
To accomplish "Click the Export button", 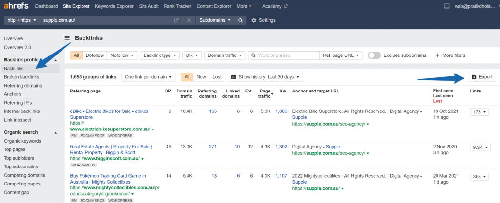I will (x=482, y=77).
